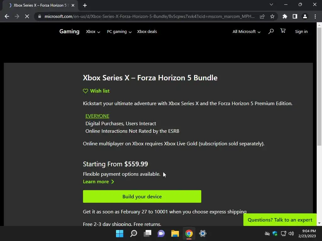Open Teams Chat from taskbar
This screenshot has height=241, width=322.
pyautogui.click(x=161, y=233)
